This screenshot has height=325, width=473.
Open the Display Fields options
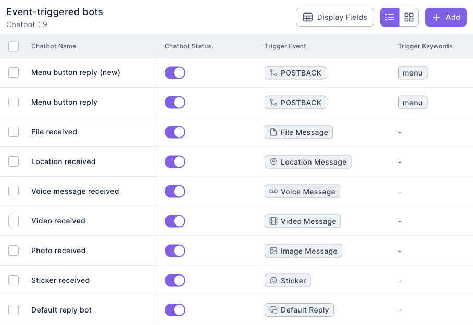tap(335, 17)
